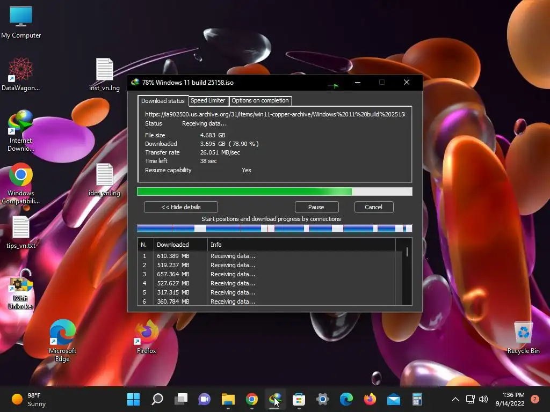Image resolution: width=550 pixels, height=412 pixels.
Task: Open IObit Unlocker desktop shortcut
Action: click(21, 289)
